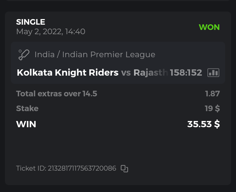Select the SINGLE bet type heading
The height and width of the screenshot is (192, 236).
coord(31,22)
